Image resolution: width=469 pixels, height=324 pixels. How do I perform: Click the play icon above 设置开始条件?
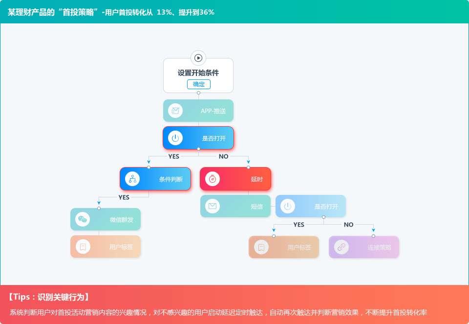pos(198,58)
